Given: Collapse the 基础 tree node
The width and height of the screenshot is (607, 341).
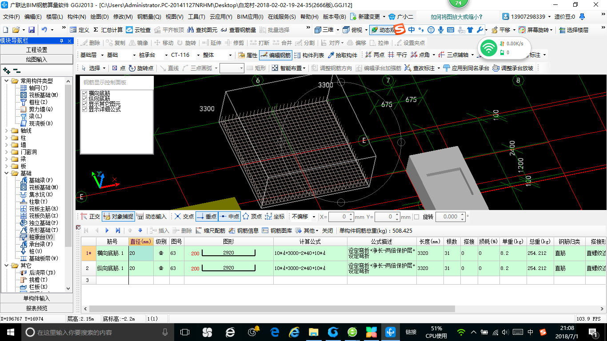Looking at the screenshot, I should pyautogui.click(x=7, y=173).
